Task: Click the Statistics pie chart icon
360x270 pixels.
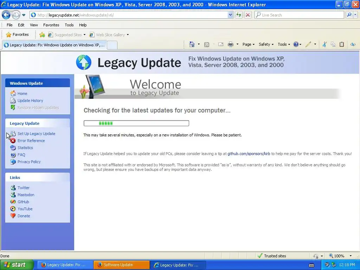Action: [x=13, y=148]
